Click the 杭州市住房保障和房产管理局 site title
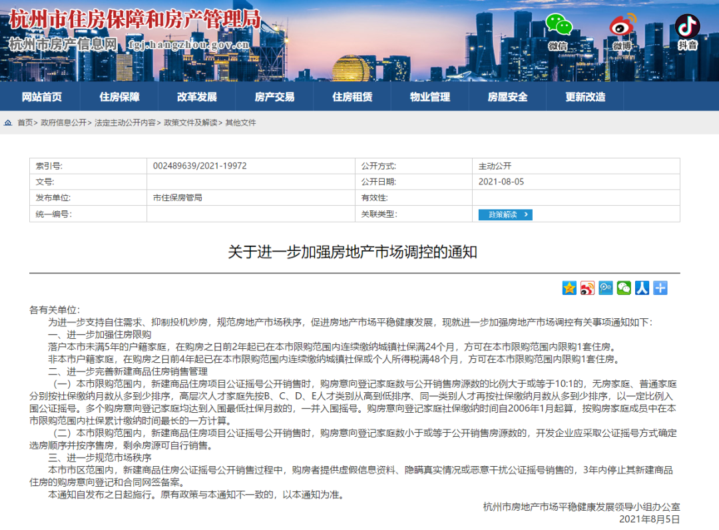Image resolution: width=719 pixels, height=530 pixels. 134,19
